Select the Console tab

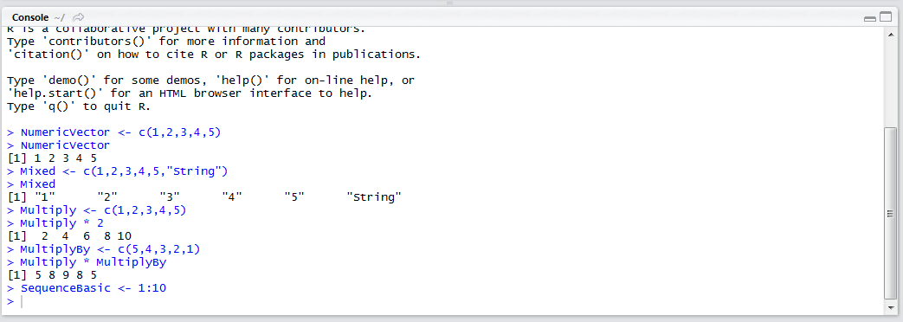coord(30,17)
